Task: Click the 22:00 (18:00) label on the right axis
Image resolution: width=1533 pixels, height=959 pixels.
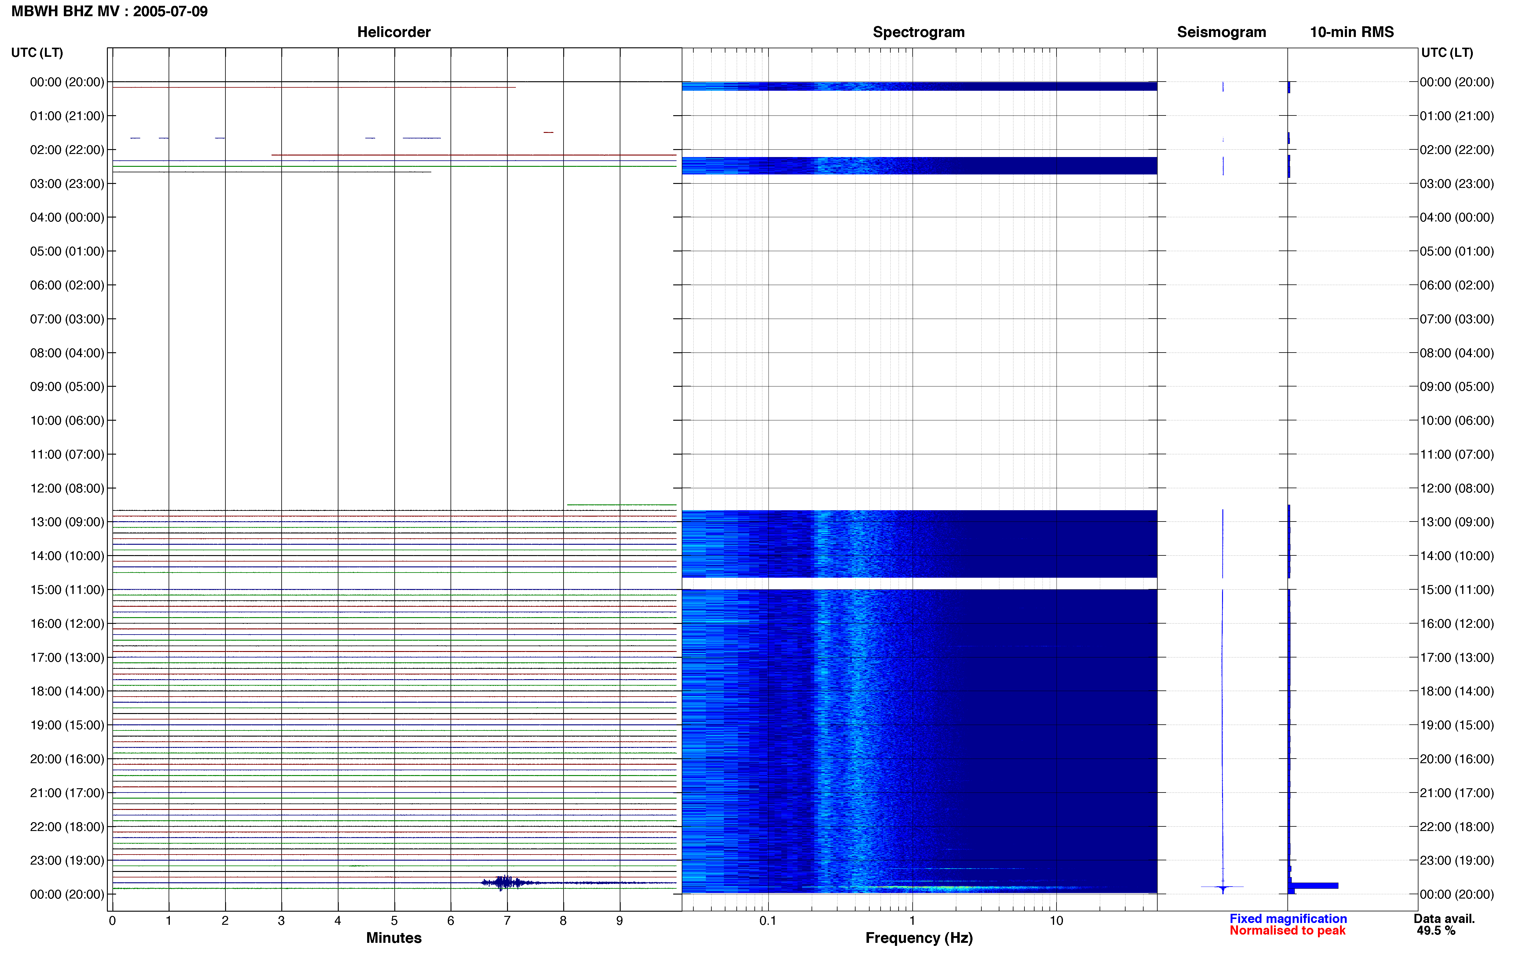Action: (x=1456, y=826)
